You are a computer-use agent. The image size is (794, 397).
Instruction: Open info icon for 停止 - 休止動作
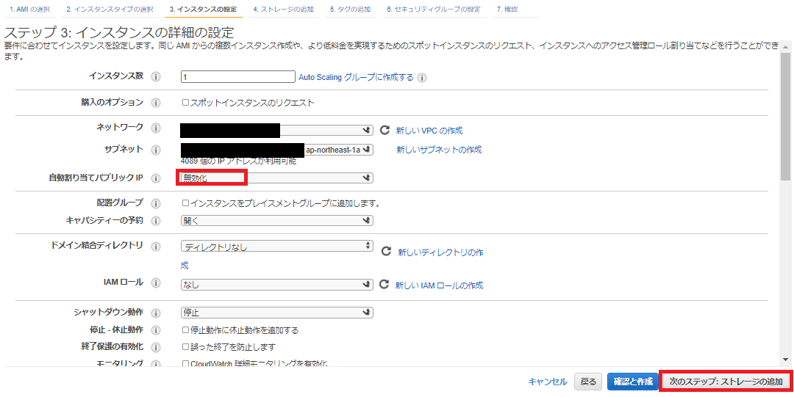pyautogui.click(x=155, y=330)
